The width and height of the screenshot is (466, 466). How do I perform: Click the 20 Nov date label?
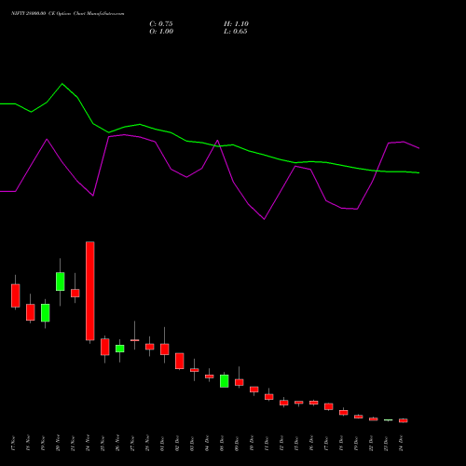point(58,444)
